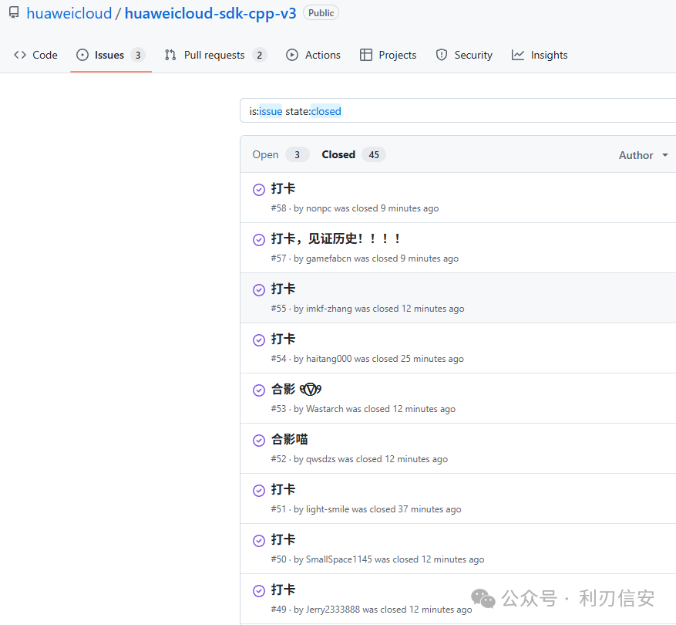
Task: Click closed status icon of issue #51
Action: 259,490
